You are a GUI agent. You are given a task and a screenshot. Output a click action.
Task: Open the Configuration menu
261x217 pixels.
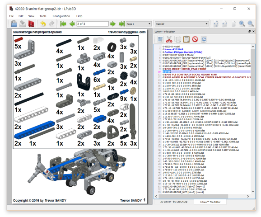click(x=61, y=16)
